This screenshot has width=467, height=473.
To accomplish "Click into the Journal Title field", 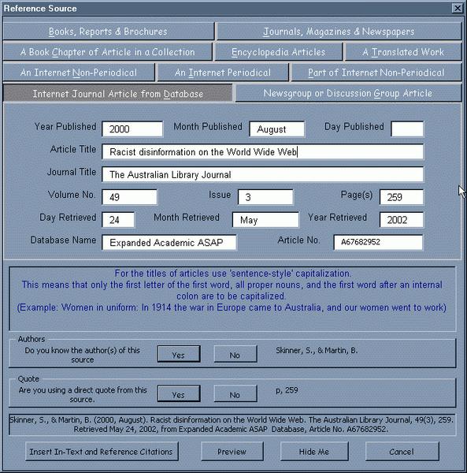I will [262, 174].
